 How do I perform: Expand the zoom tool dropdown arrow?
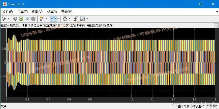(58, 19)
